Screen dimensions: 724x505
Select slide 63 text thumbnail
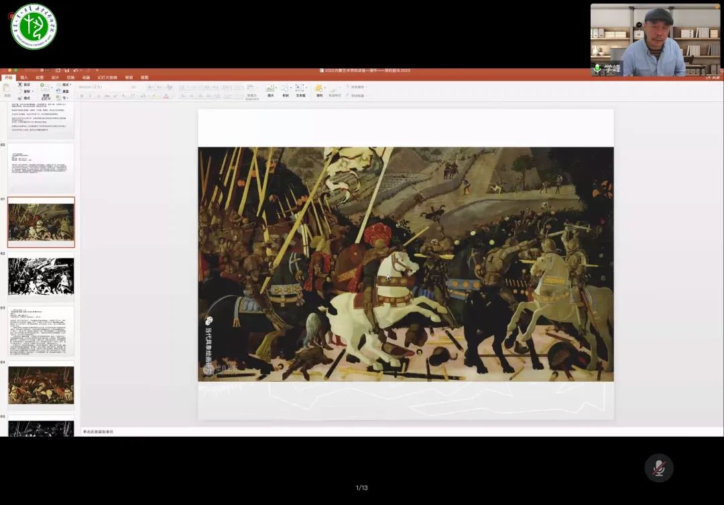[x=41, y=331]
